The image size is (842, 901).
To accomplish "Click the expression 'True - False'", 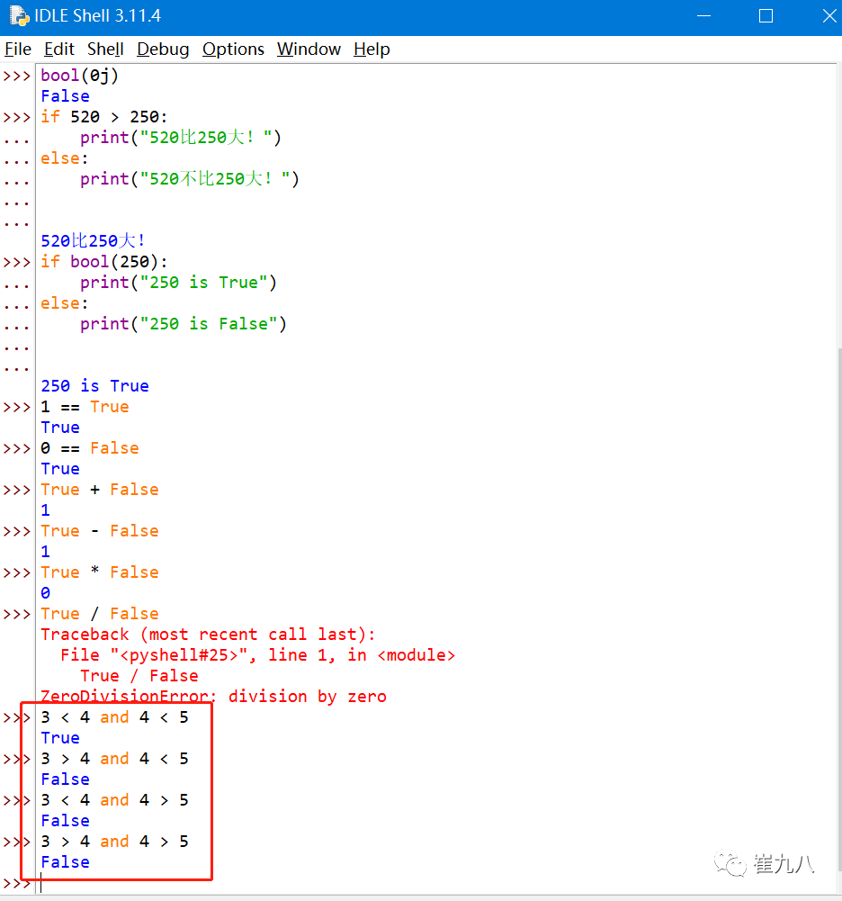I will click(99, 530).
